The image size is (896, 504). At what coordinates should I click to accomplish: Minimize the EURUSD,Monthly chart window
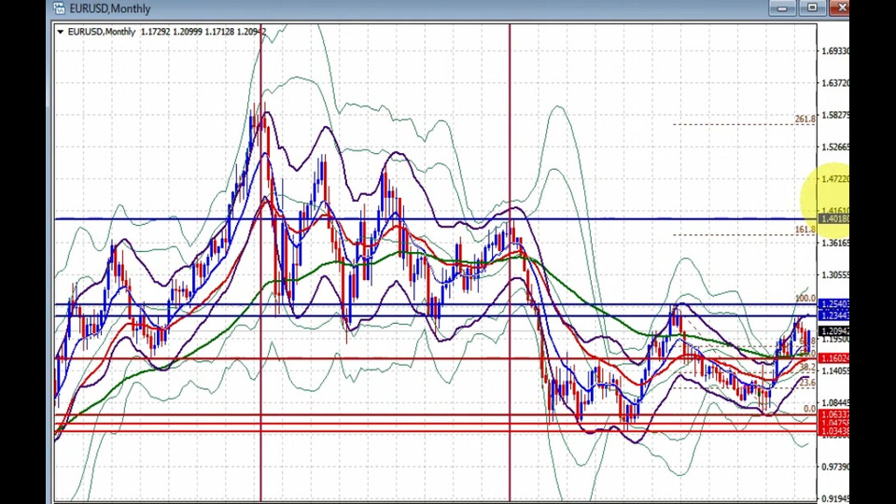(782, 8)
